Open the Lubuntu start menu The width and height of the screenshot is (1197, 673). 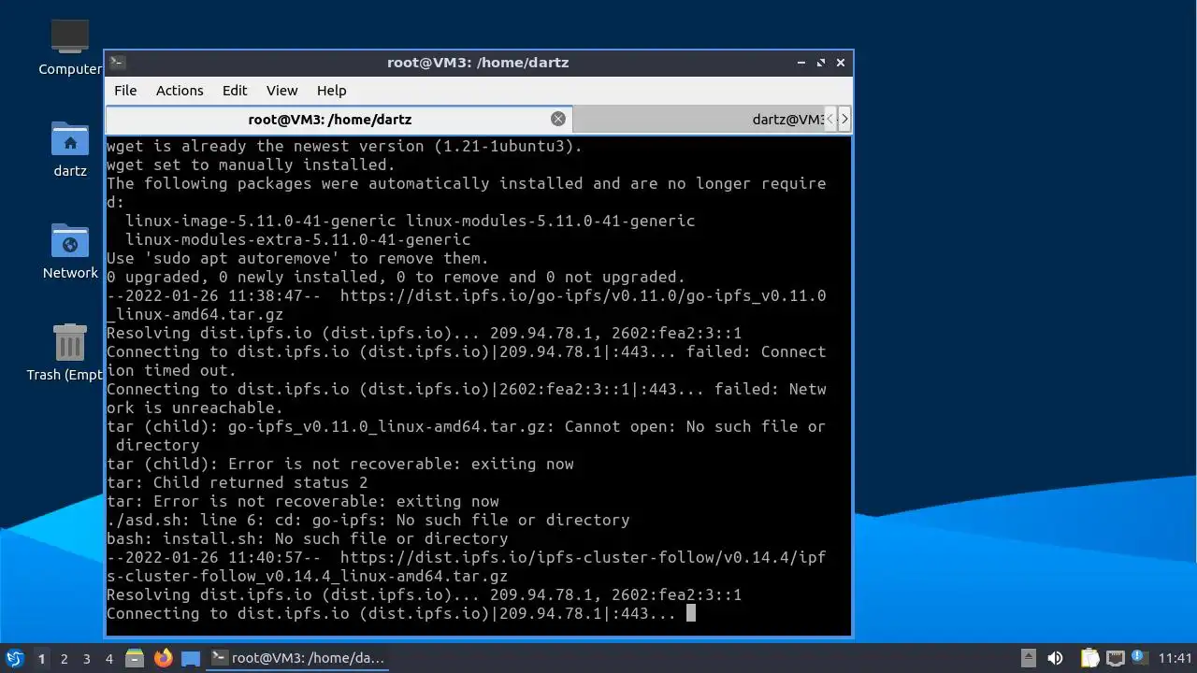point(14,658)
